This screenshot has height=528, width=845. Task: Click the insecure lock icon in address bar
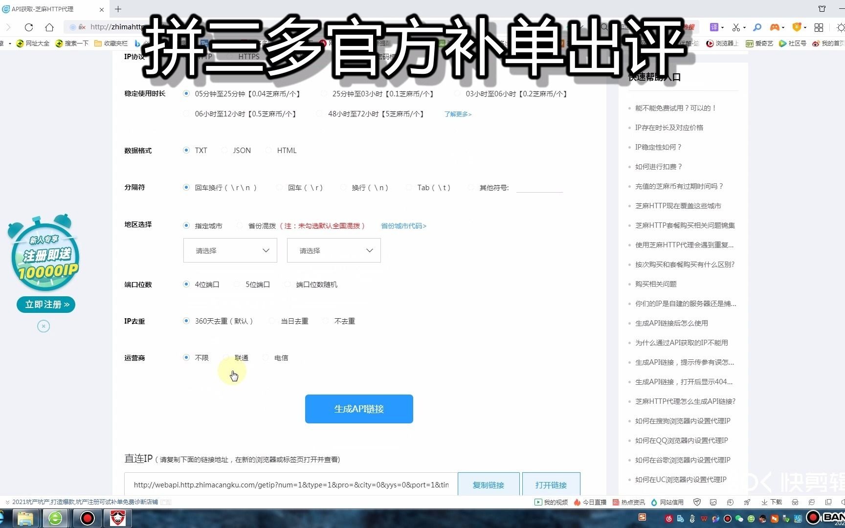tap(82, 27)
